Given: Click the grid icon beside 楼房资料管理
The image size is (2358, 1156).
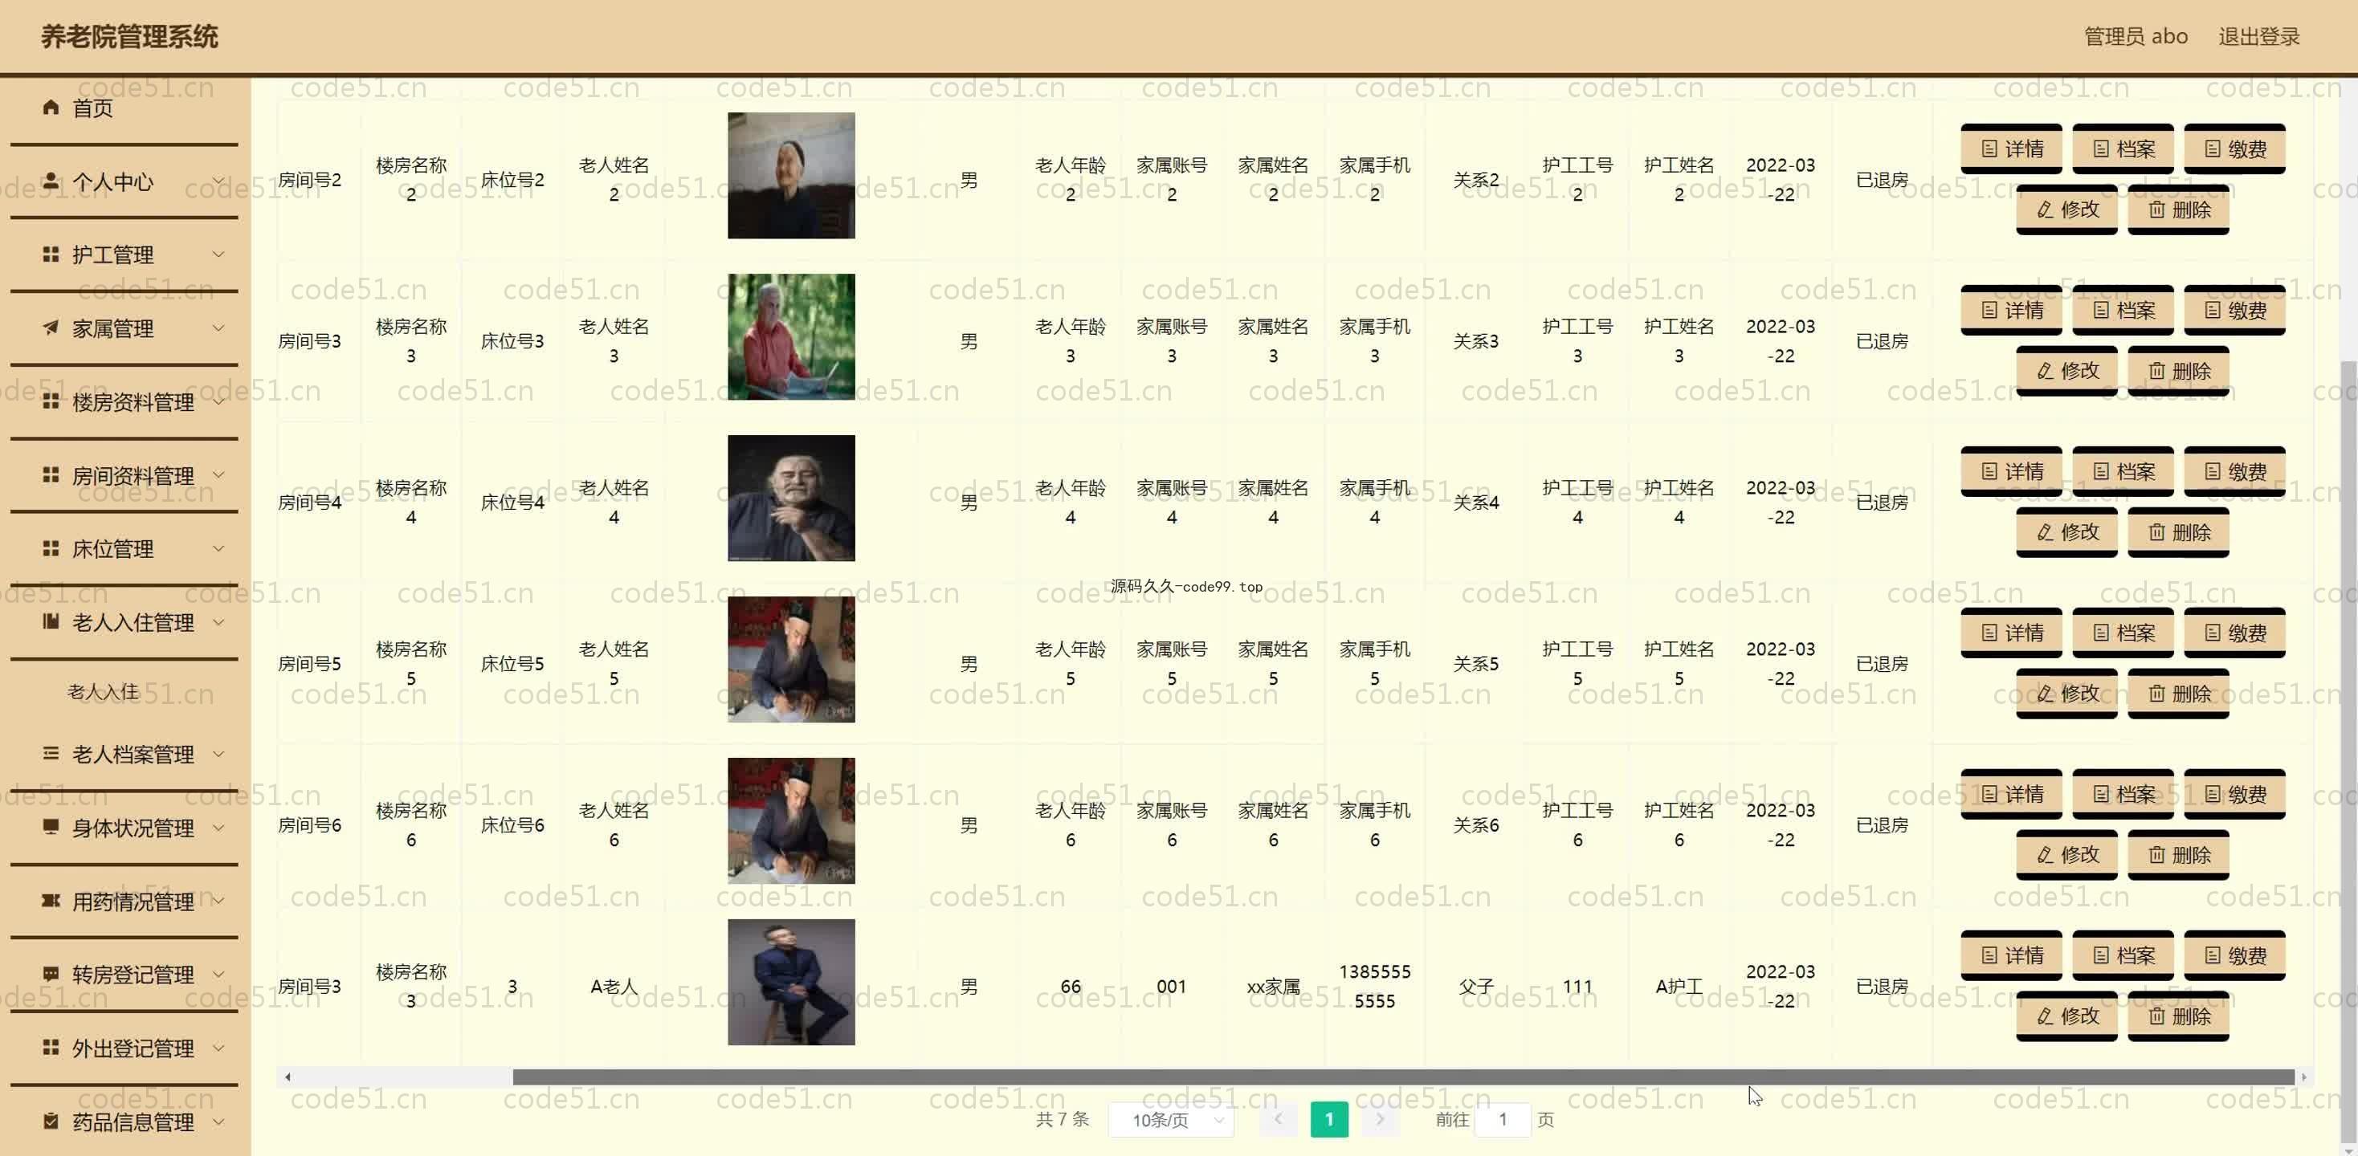Looking at the screenshot, I should click(51, 401).
